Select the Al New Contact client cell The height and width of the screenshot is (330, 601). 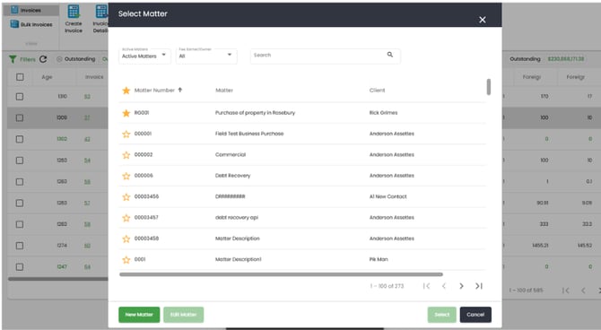coord(388,196)
